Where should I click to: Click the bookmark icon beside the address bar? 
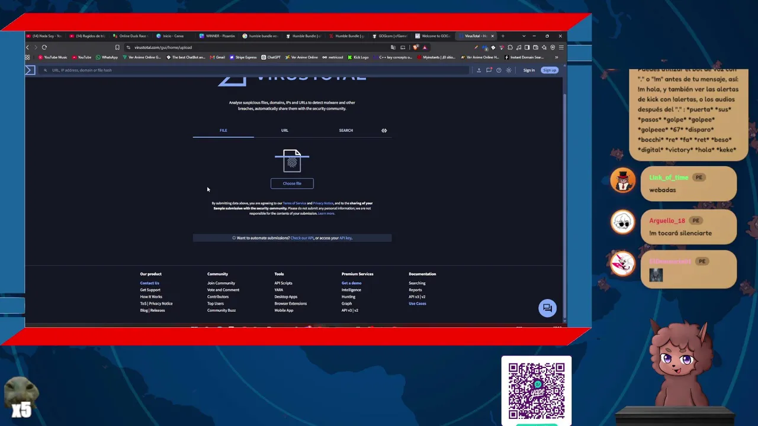click(117, 47)
